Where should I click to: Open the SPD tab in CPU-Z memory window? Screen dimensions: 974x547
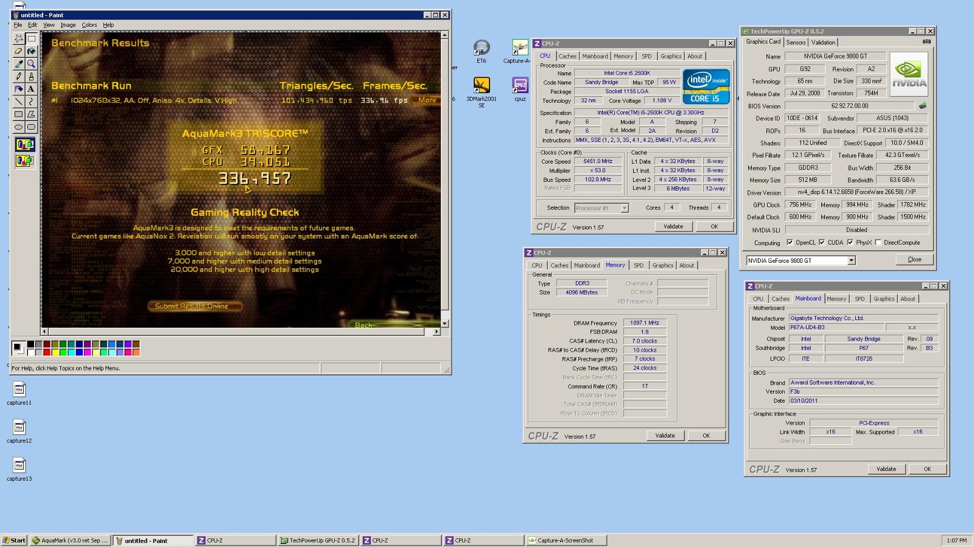(639, 265)
